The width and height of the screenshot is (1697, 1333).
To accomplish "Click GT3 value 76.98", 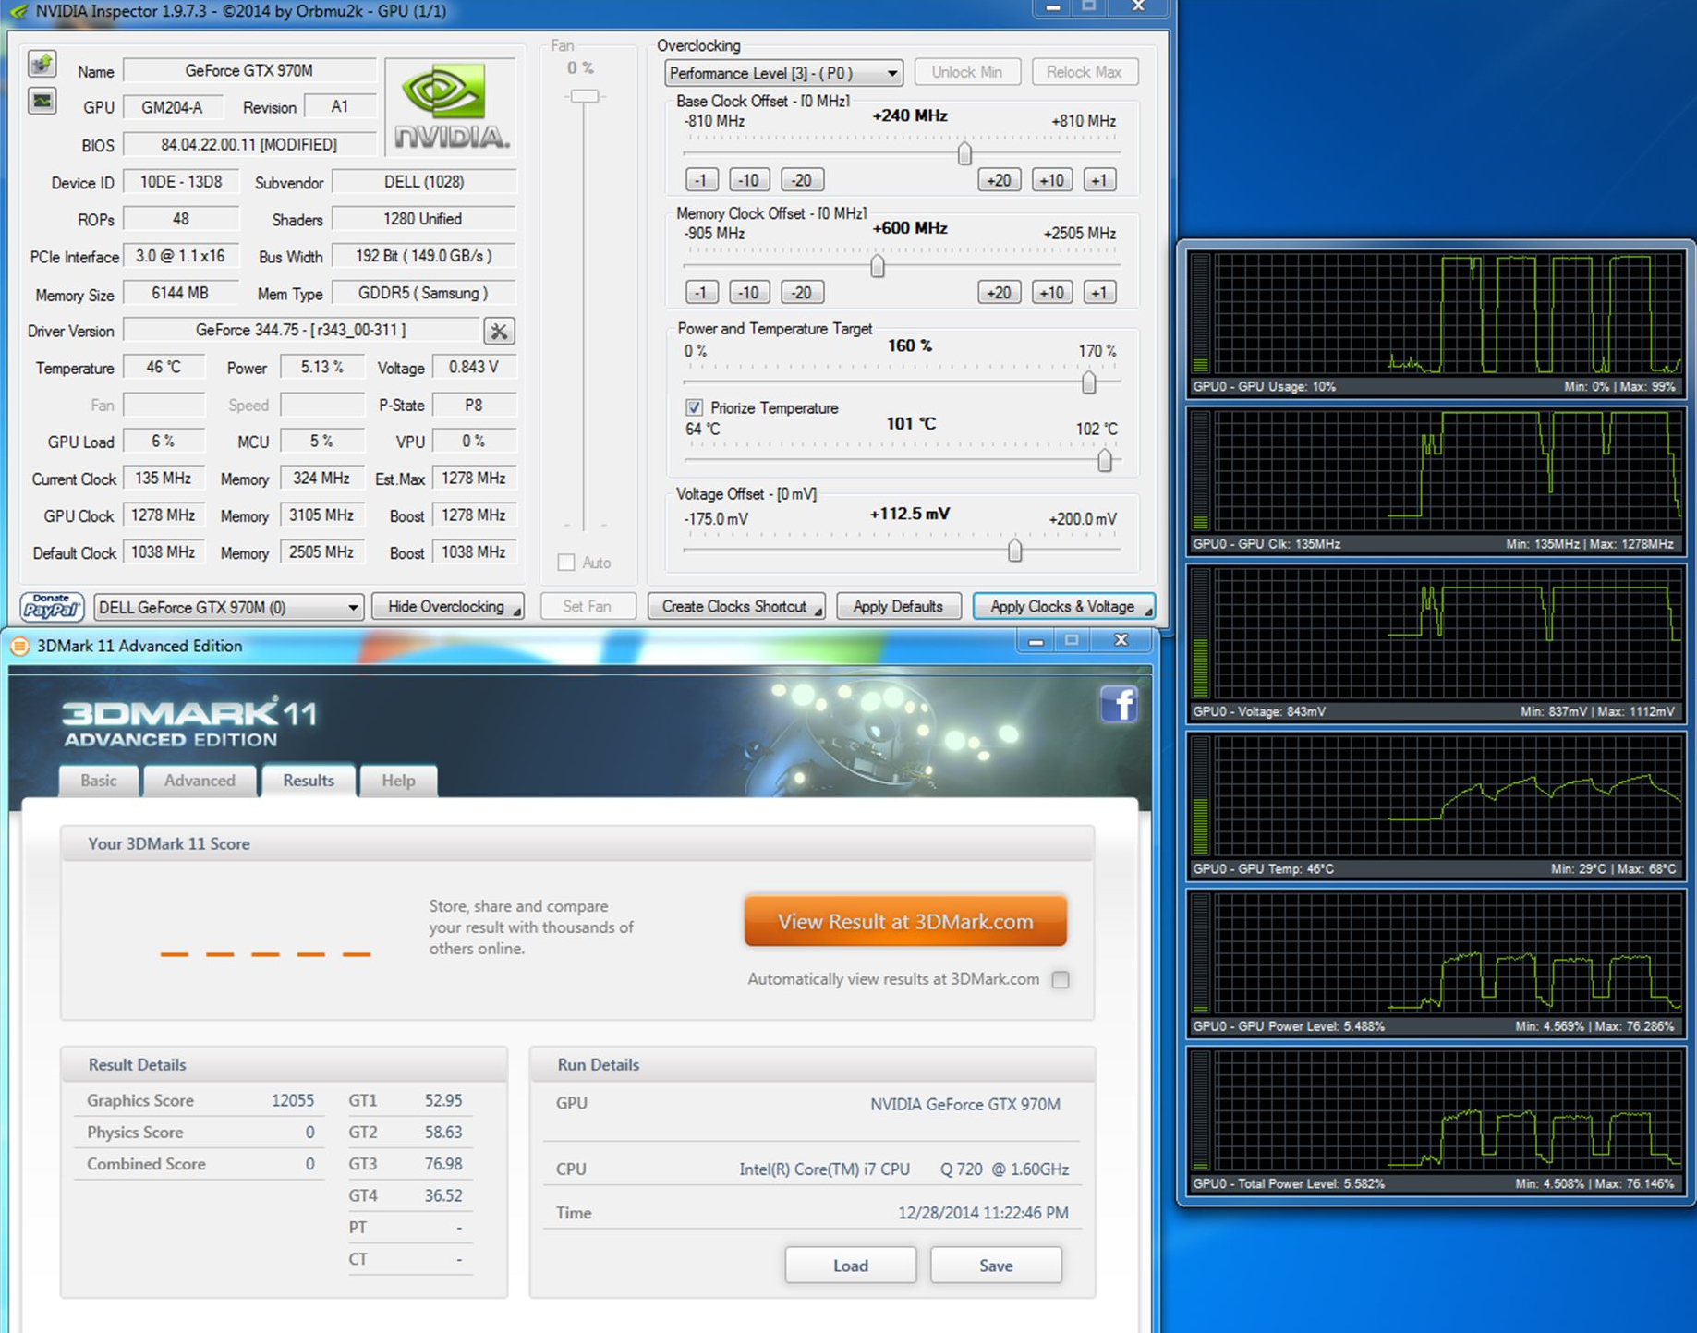I will 443,1164.
